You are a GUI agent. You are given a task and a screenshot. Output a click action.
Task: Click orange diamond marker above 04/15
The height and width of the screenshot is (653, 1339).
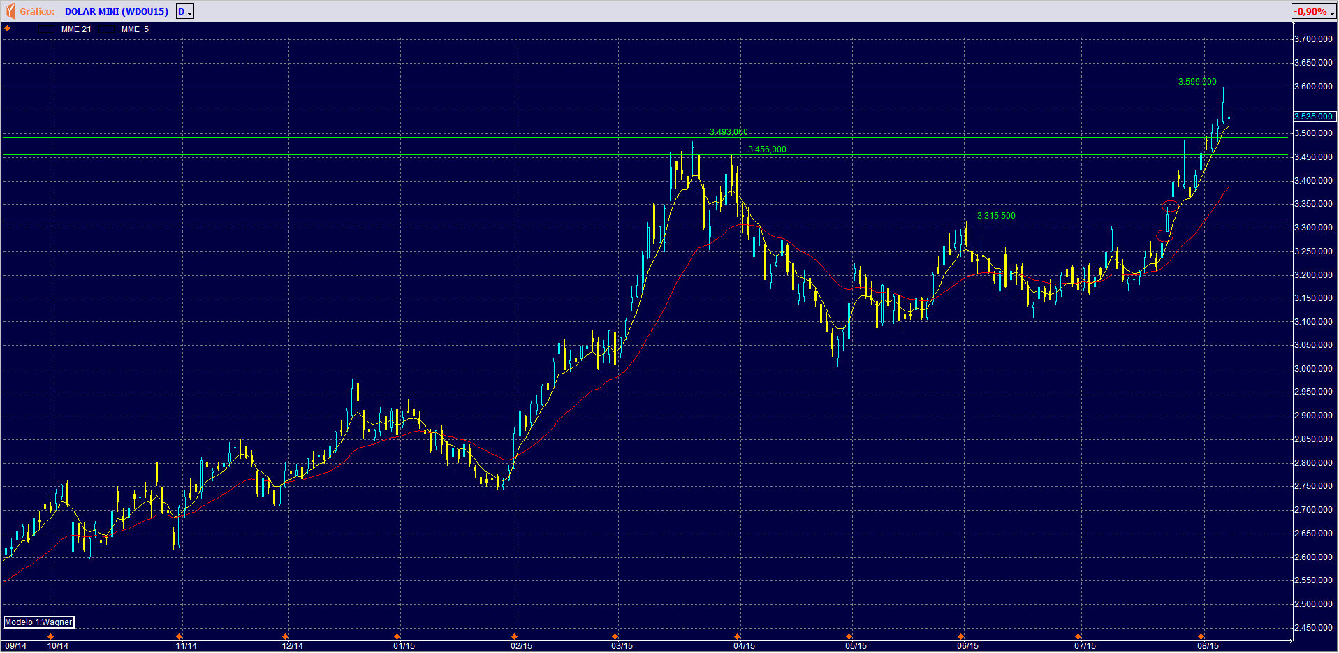[x=737, y=636]
